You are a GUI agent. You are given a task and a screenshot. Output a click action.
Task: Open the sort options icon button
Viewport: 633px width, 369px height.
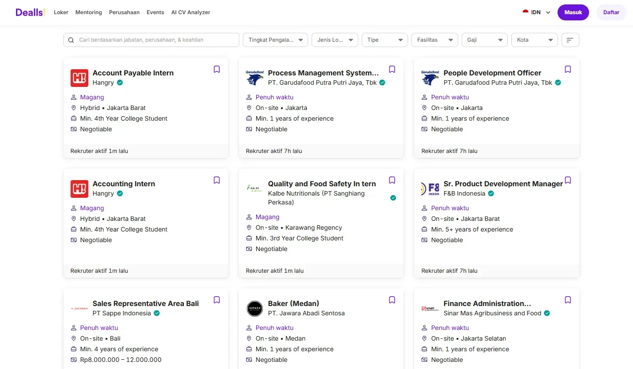(570, 40)
